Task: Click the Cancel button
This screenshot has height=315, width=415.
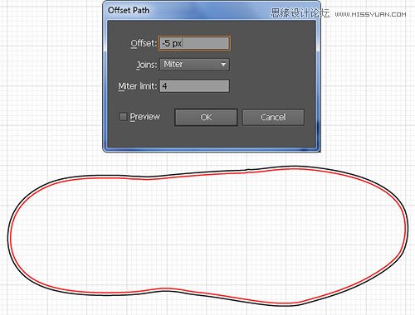Action: coord(273,117)
